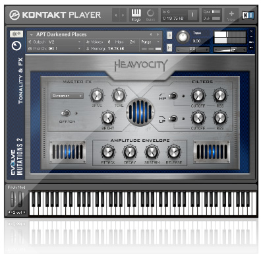Toggle the Keyboard view icon
261x254 pixels.
[136, 15]
